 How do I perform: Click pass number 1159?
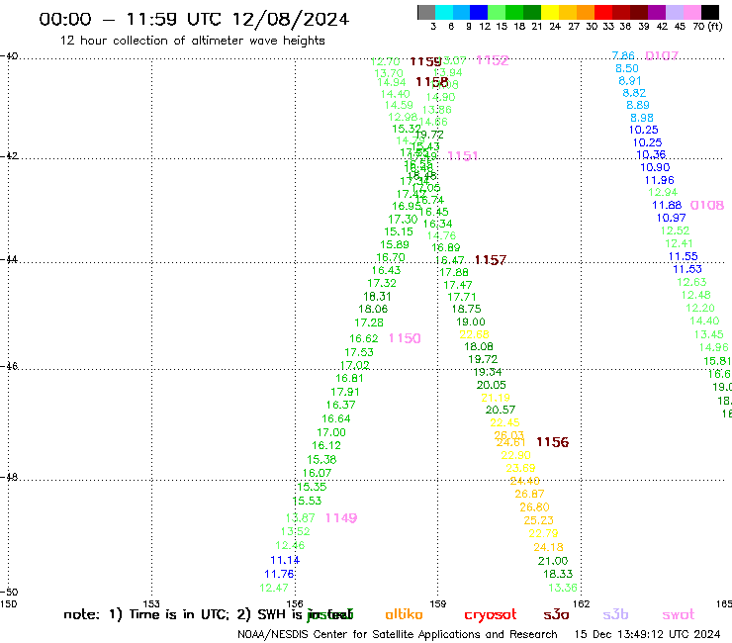[x=425, y=61]
